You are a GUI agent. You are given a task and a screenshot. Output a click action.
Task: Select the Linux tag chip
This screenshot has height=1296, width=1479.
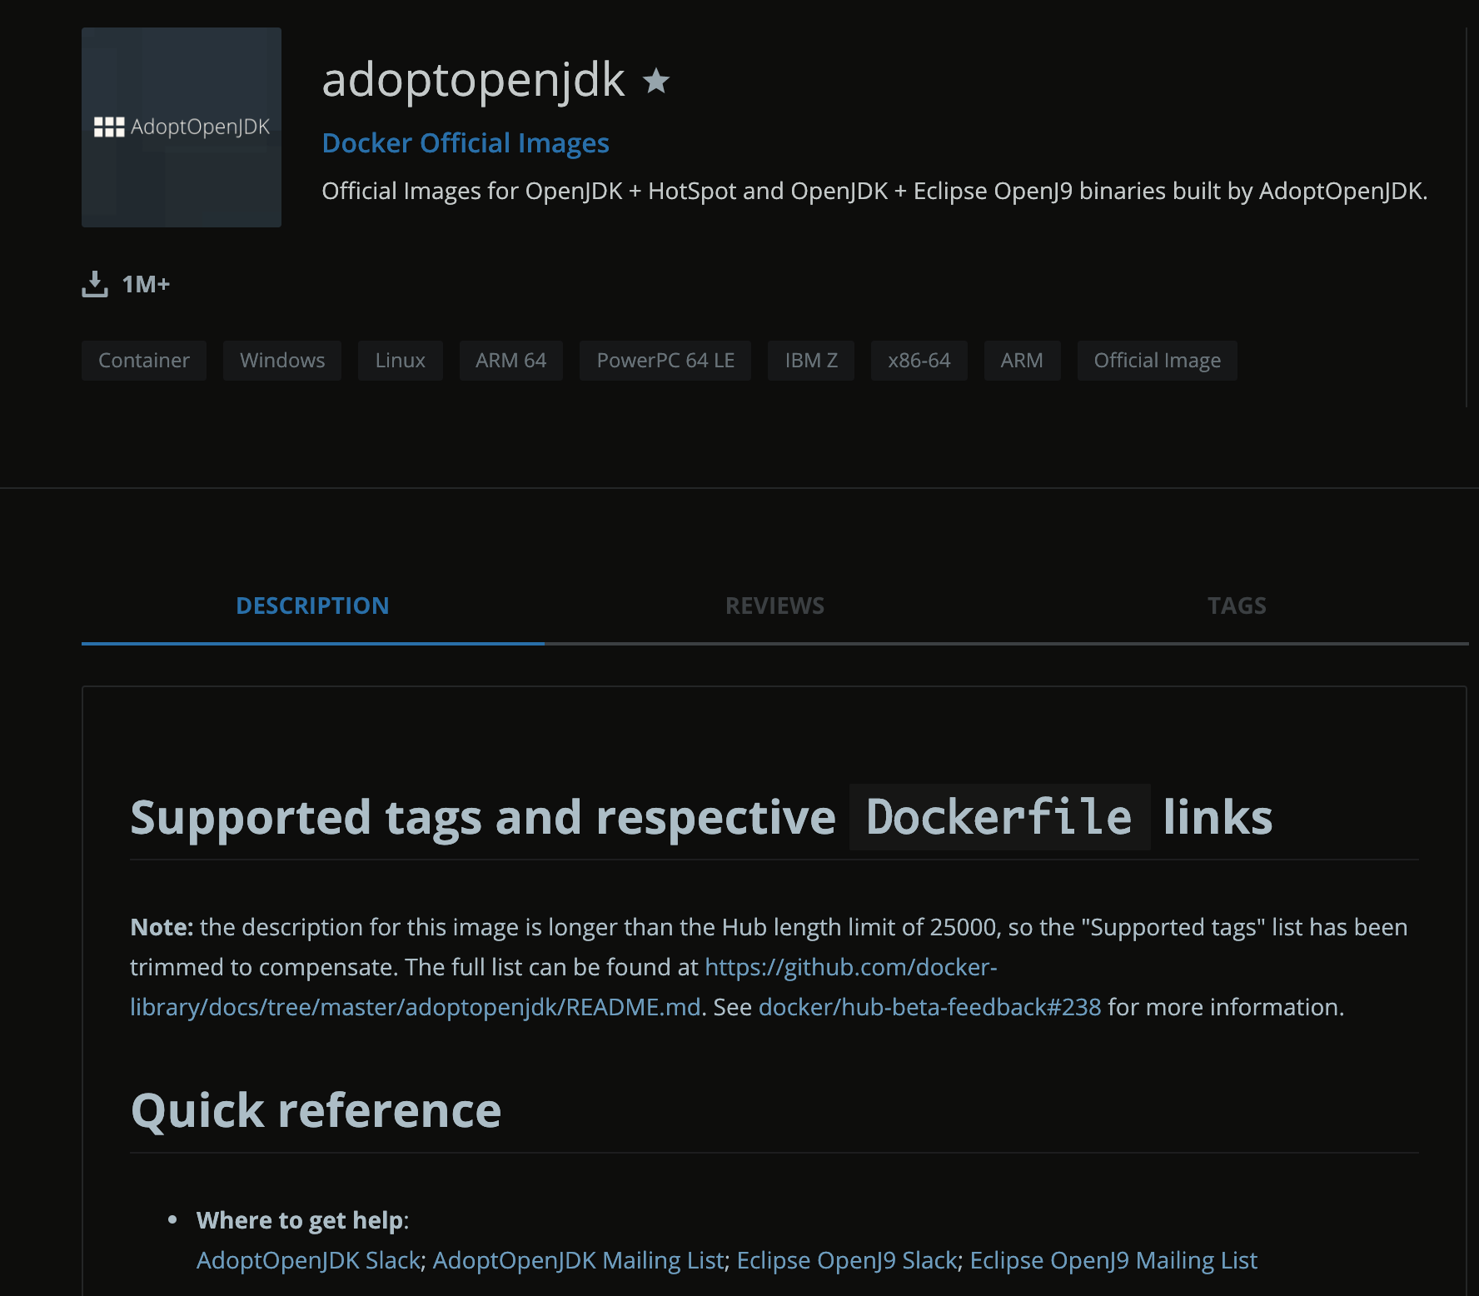(x=401, y=361)
